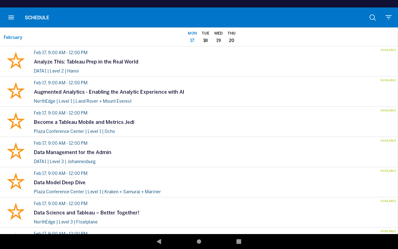Screen dimensions: 398x249
Task: Click location DATA1 | Level 3 | Johannesburg
Action: pos(65,162)
